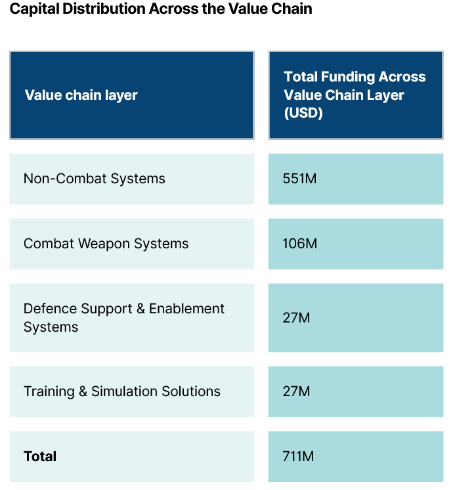Select the Defence Support & Enablement Systems cell
This screenshot has height=490, width=455.
[x=124, y=318]
